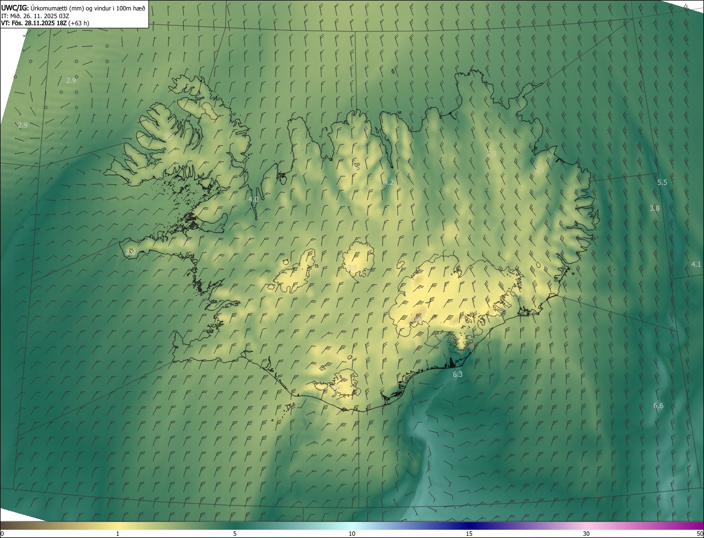Screen dimensions: 704x538
Task: Click the '15' tick on the color scale
Action: coord(469,534)
